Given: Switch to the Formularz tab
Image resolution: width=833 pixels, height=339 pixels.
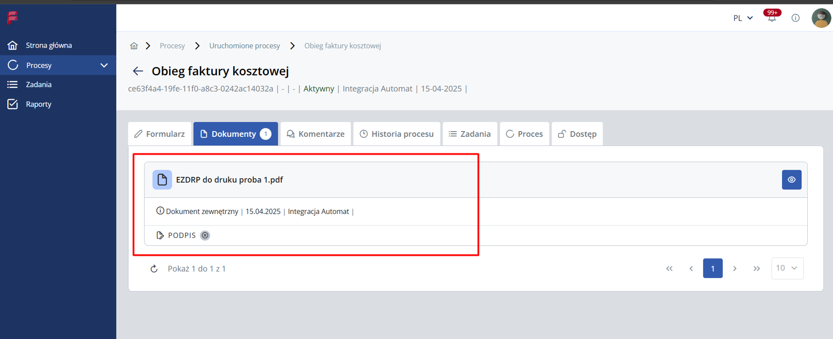Looking at the screenshot, I should pos(160,134).
